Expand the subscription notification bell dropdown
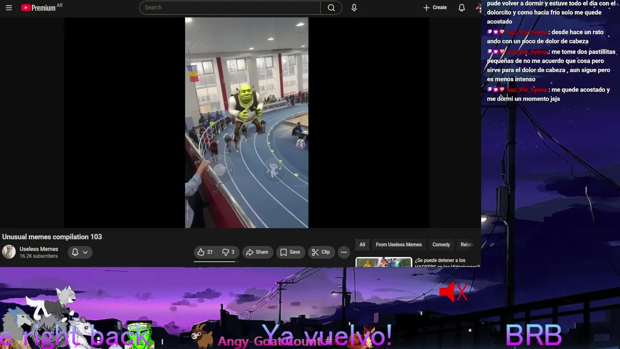This screenshot has width=620, height=349. tap(79, 252)
